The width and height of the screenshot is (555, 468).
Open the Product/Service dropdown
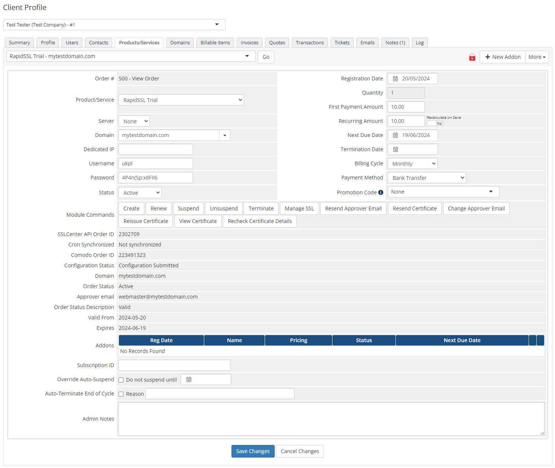[181, 100]
